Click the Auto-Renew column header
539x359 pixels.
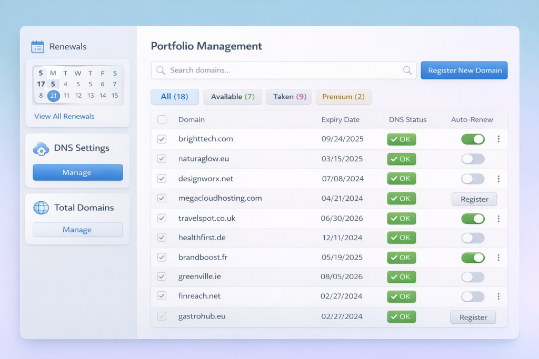pos(472,119)
